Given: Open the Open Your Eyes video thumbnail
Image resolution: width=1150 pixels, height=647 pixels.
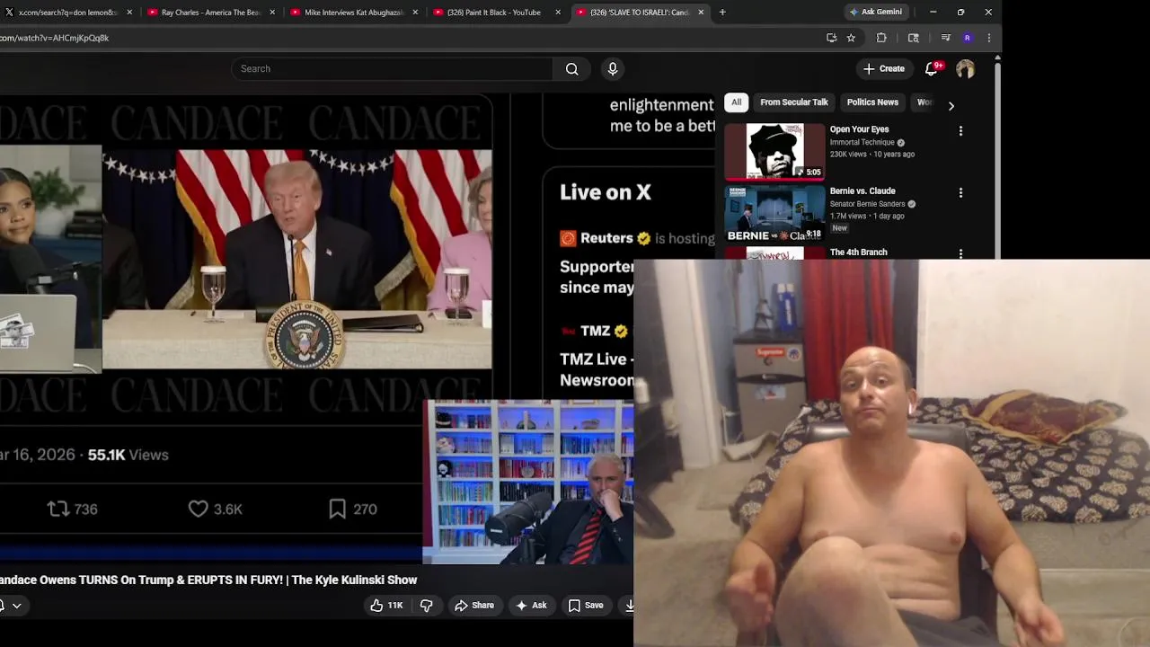Looking at the screenshot, I should [x=774, y=152].
